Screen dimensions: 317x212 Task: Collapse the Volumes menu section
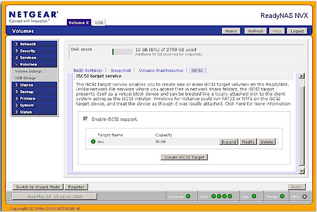coord(35,65)
